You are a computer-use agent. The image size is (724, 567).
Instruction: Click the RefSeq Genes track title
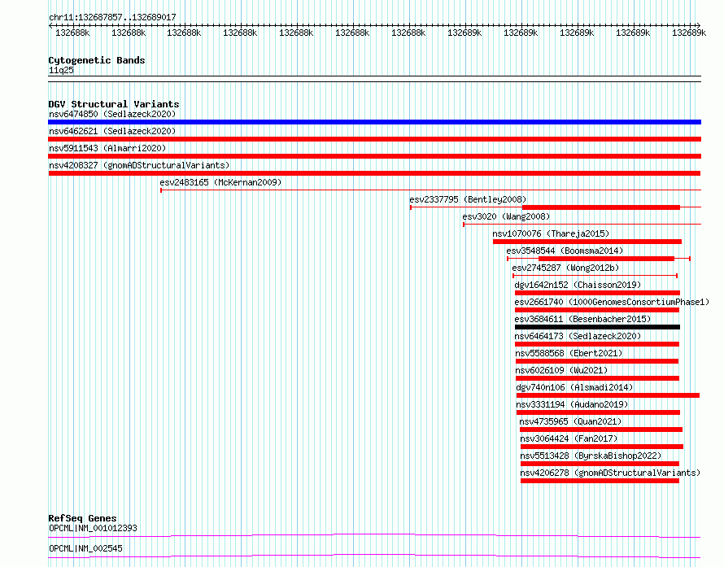point(82,518)
